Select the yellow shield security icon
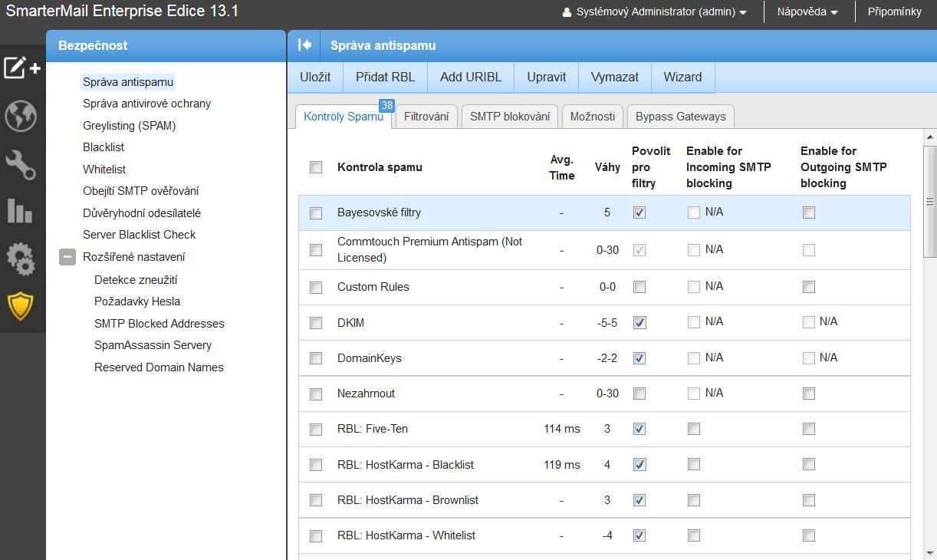The height and width of the screenshot is (560, 937). 21,306
